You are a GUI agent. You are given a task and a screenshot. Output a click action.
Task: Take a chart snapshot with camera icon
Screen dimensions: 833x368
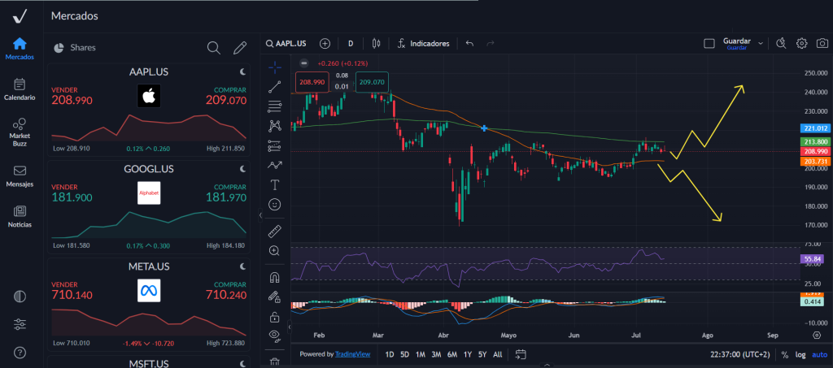(x=822, y=44)
